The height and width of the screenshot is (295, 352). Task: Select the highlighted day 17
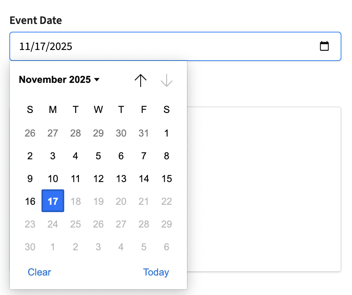(53, 201)
